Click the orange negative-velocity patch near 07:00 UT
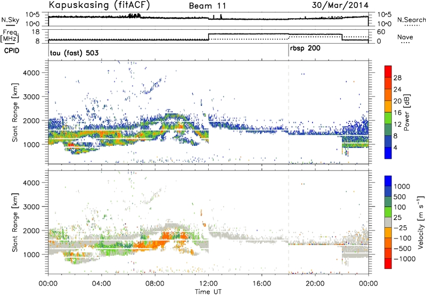The image size is (426, 295). point(142,246)
